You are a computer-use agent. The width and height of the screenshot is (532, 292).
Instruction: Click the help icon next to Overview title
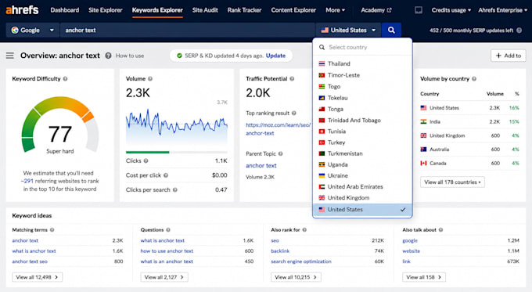(x=108, y=56)
